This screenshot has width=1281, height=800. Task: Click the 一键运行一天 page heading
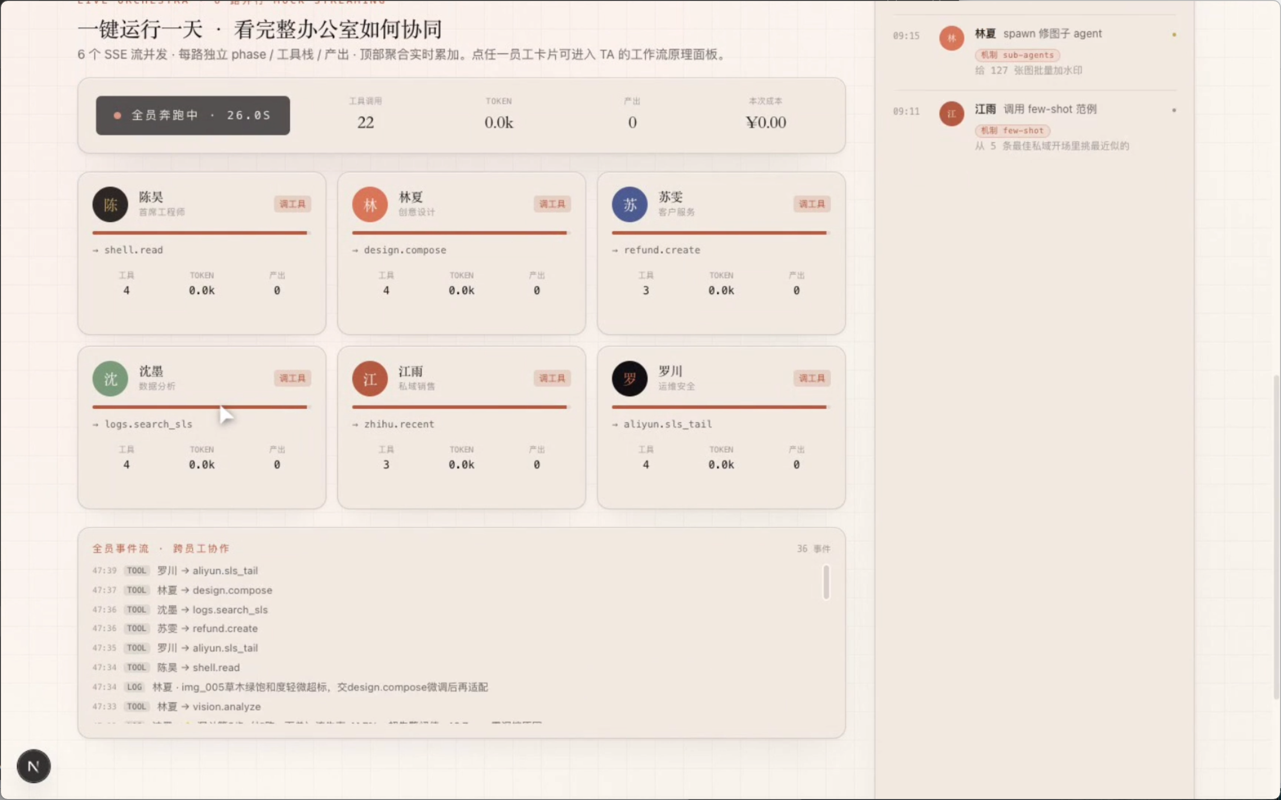259,29
